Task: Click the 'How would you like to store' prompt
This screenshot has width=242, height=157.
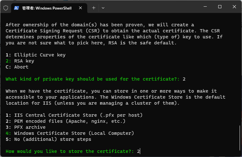Action: (70, 151)
